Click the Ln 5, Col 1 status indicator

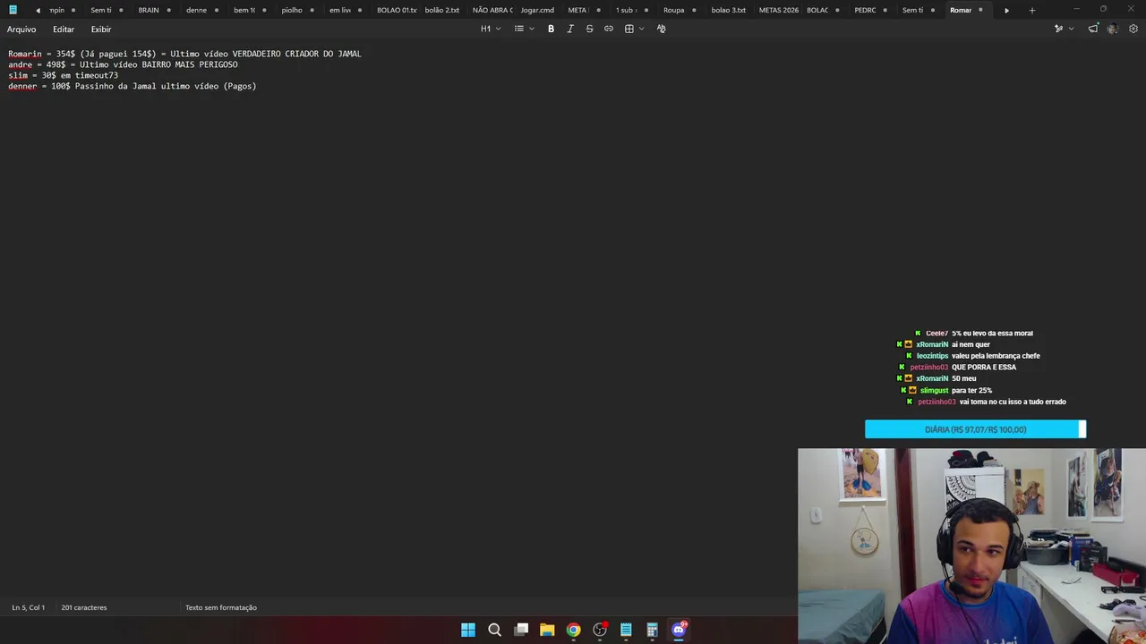pos(28,607)
